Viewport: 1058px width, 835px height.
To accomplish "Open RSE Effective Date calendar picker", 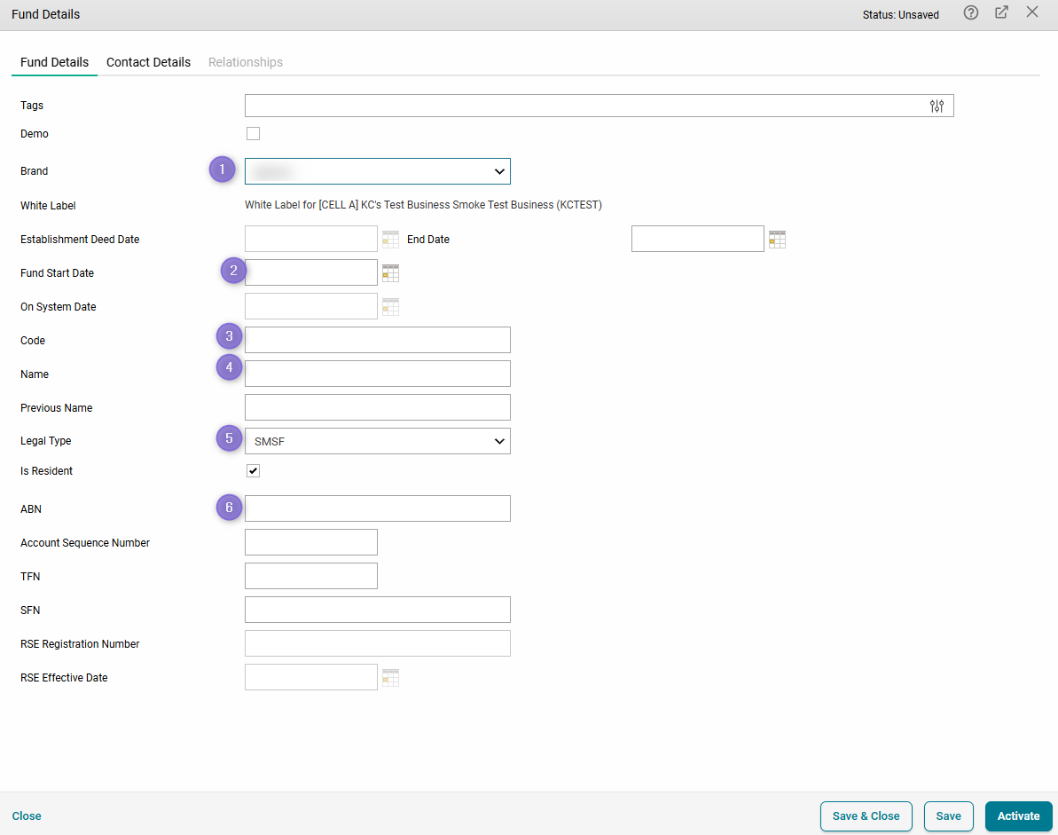I will (x=391, y=678).
